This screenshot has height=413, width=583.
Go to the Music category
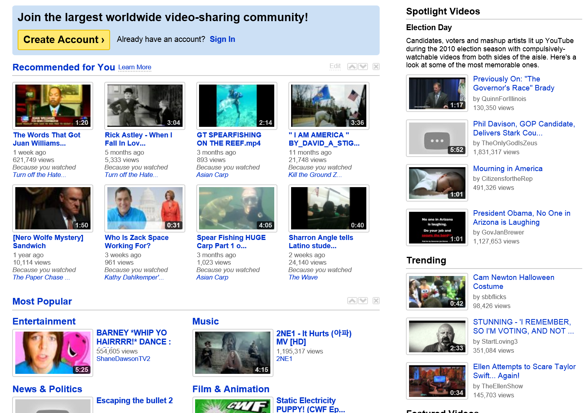(205, 321)
